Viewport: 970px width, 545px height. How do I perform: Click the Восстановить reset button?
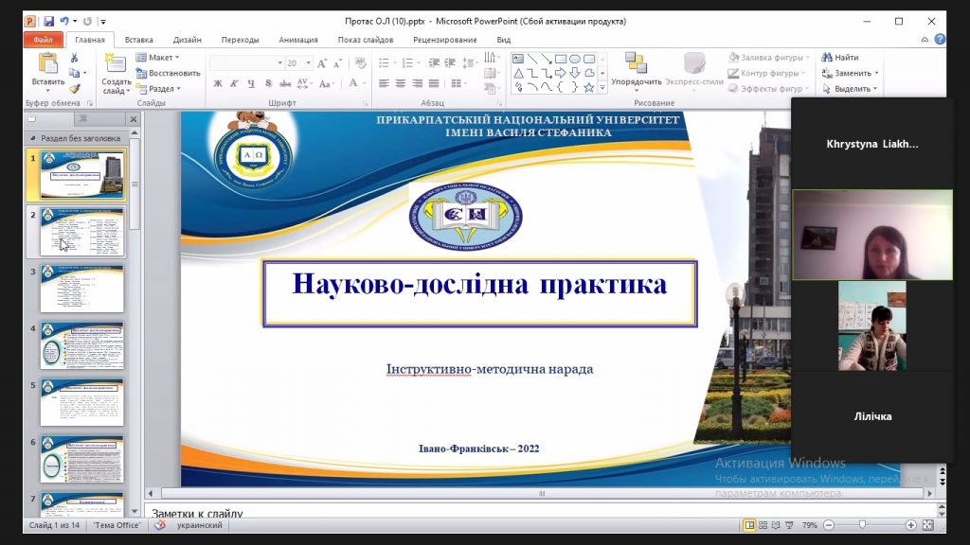pos(169,73)
